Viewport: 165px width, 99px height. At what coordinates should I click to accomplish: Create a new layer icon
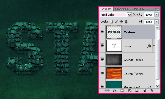pyautogui.click(x=144, y=90)
